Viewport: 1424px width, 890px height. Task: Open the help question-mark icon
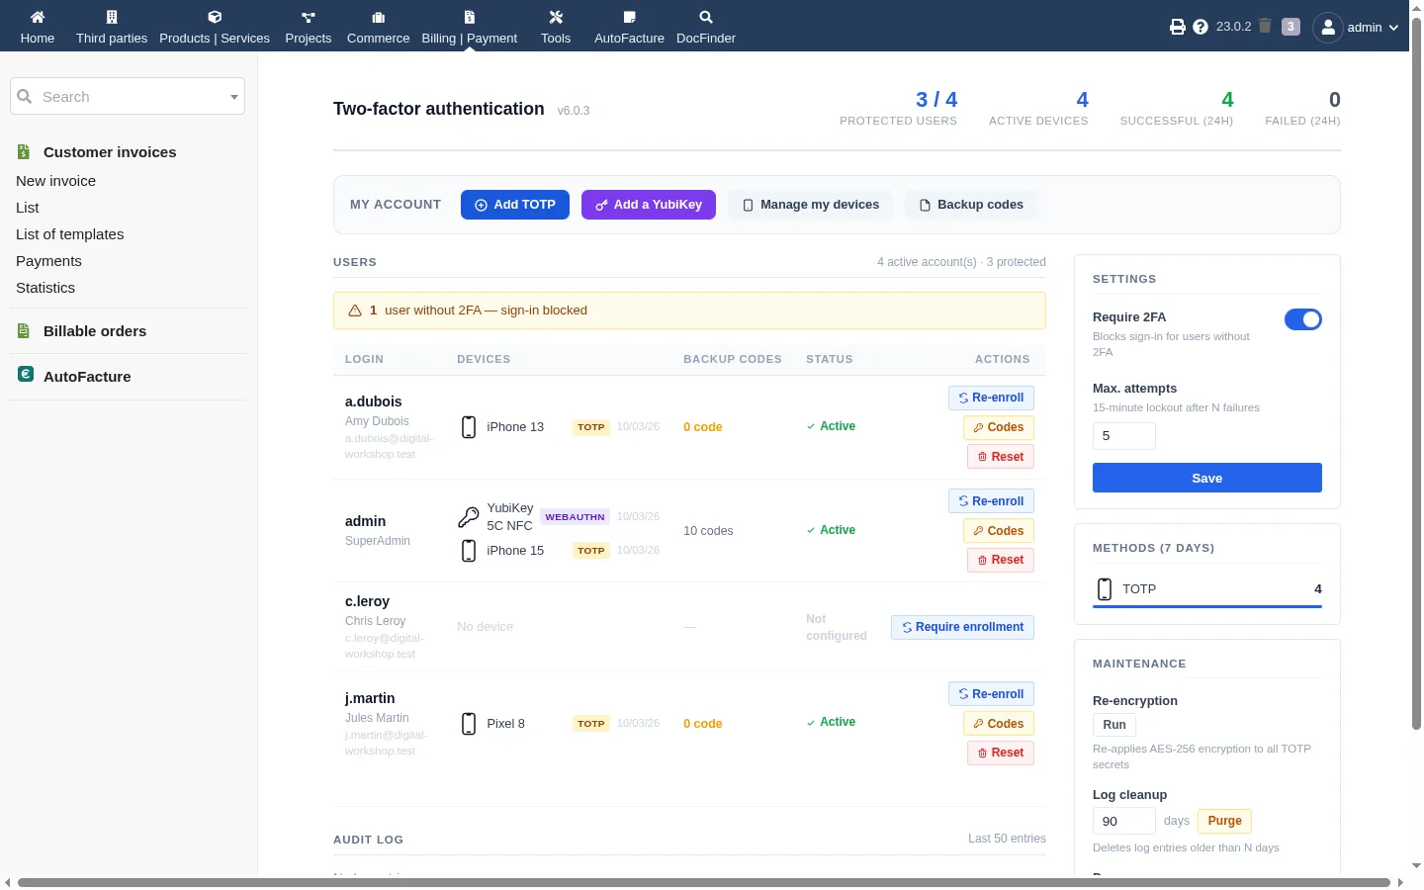[x=1201, y=27]
